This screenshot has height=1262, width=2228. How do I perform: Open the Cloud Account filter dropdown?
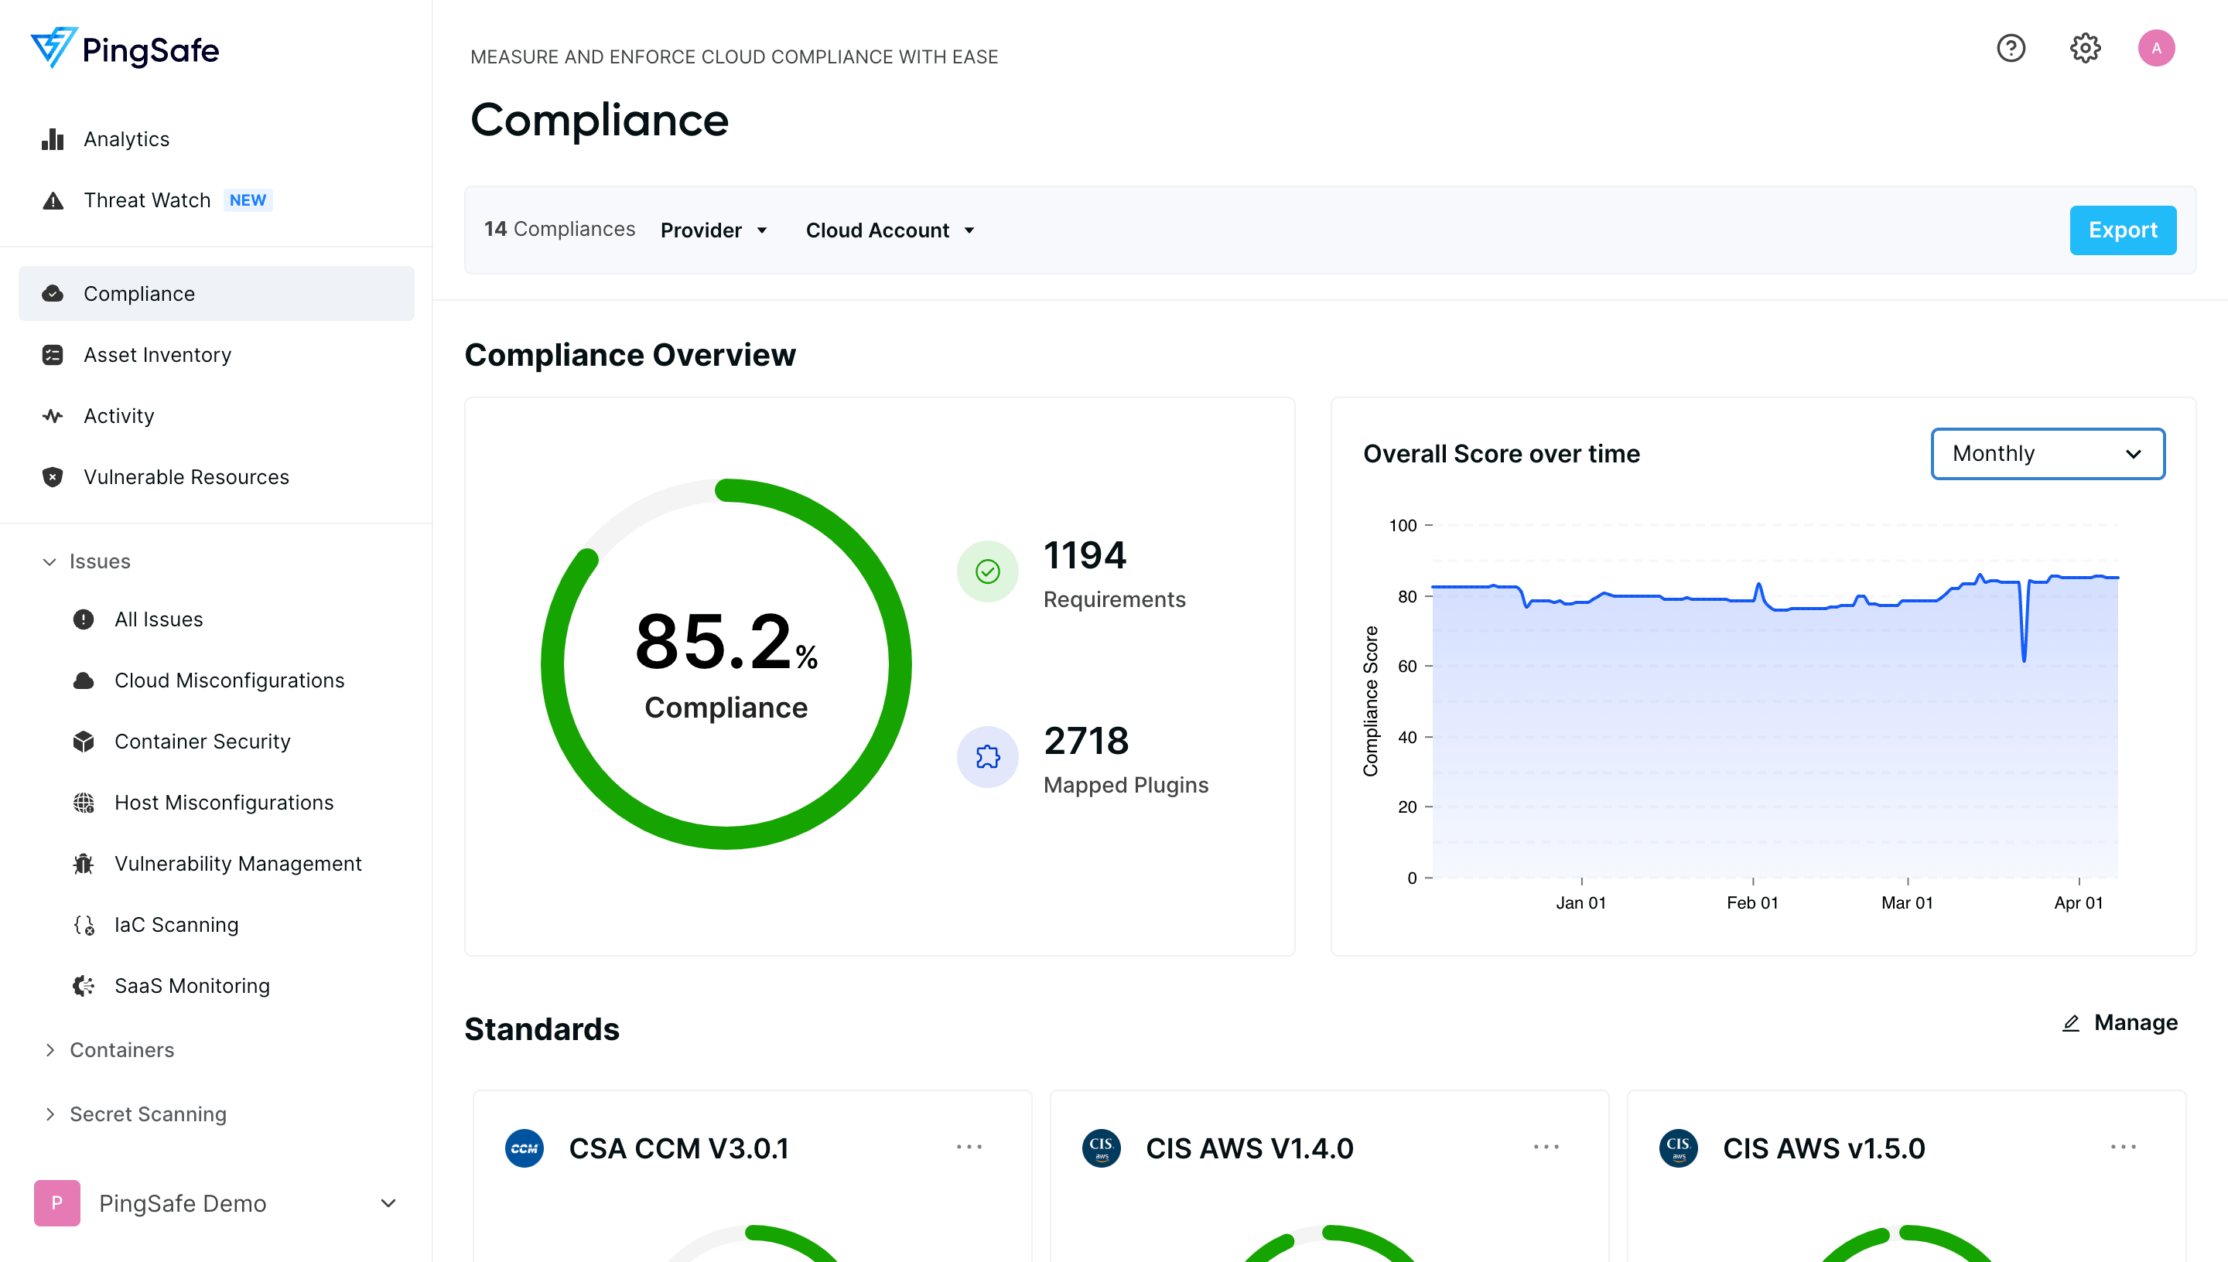click(890, 230)
